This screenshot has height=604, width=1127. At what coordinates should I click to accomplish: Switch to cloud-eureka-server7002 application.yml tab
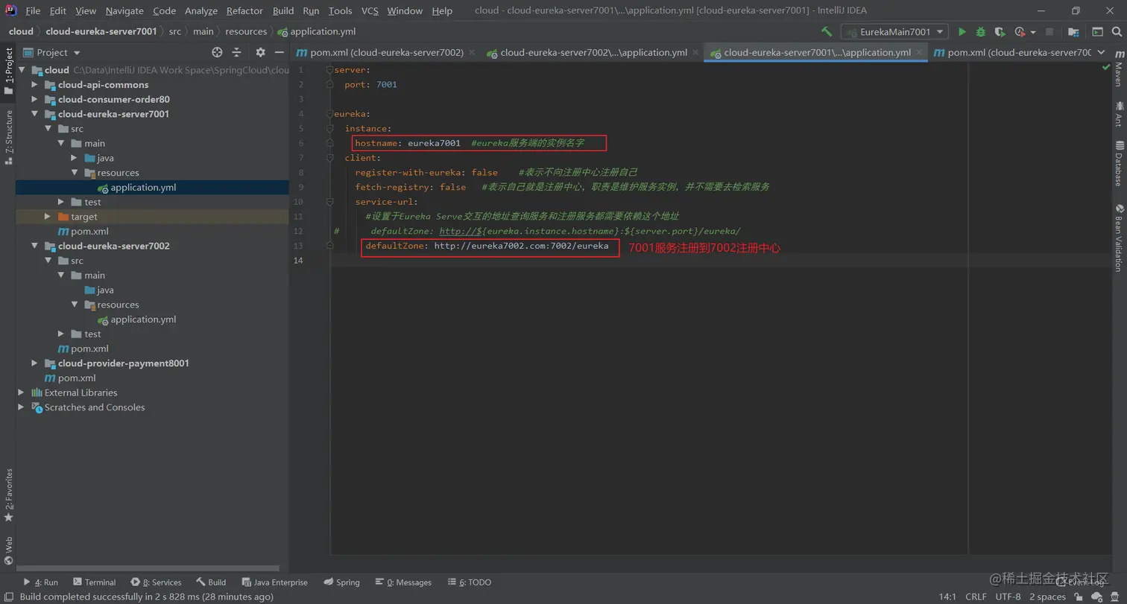tap(593, 53)
